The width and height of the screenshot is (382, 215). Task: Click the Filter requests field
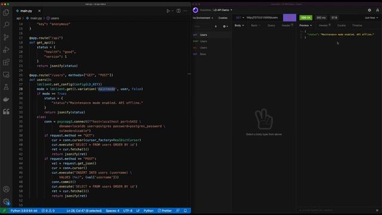click(x=203, y=26)
